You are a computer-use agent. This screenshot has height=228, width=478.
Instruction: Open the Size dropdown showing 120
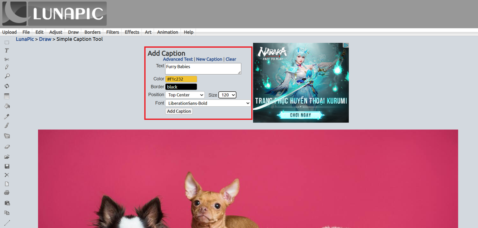tap(227, 95)
